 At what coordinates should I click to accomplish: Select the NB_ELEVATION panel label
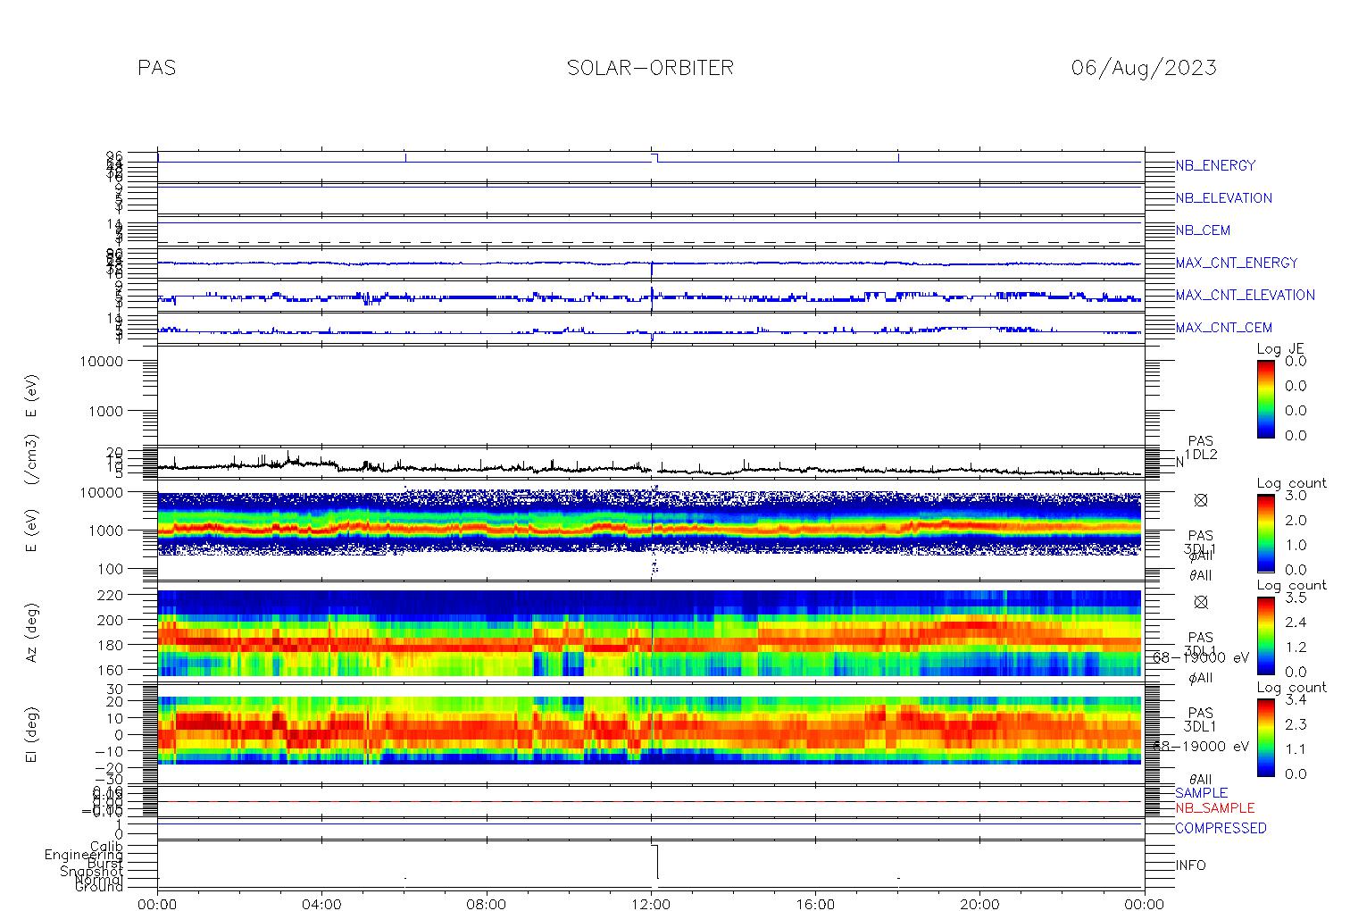pos(1223,198)
